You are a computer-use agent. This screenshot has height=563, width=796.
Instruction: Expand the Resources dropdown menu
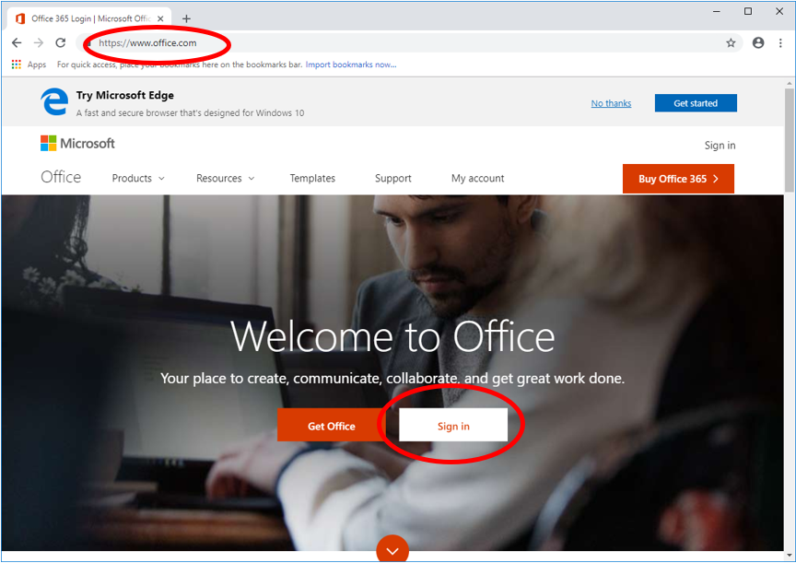pos(225,179)
